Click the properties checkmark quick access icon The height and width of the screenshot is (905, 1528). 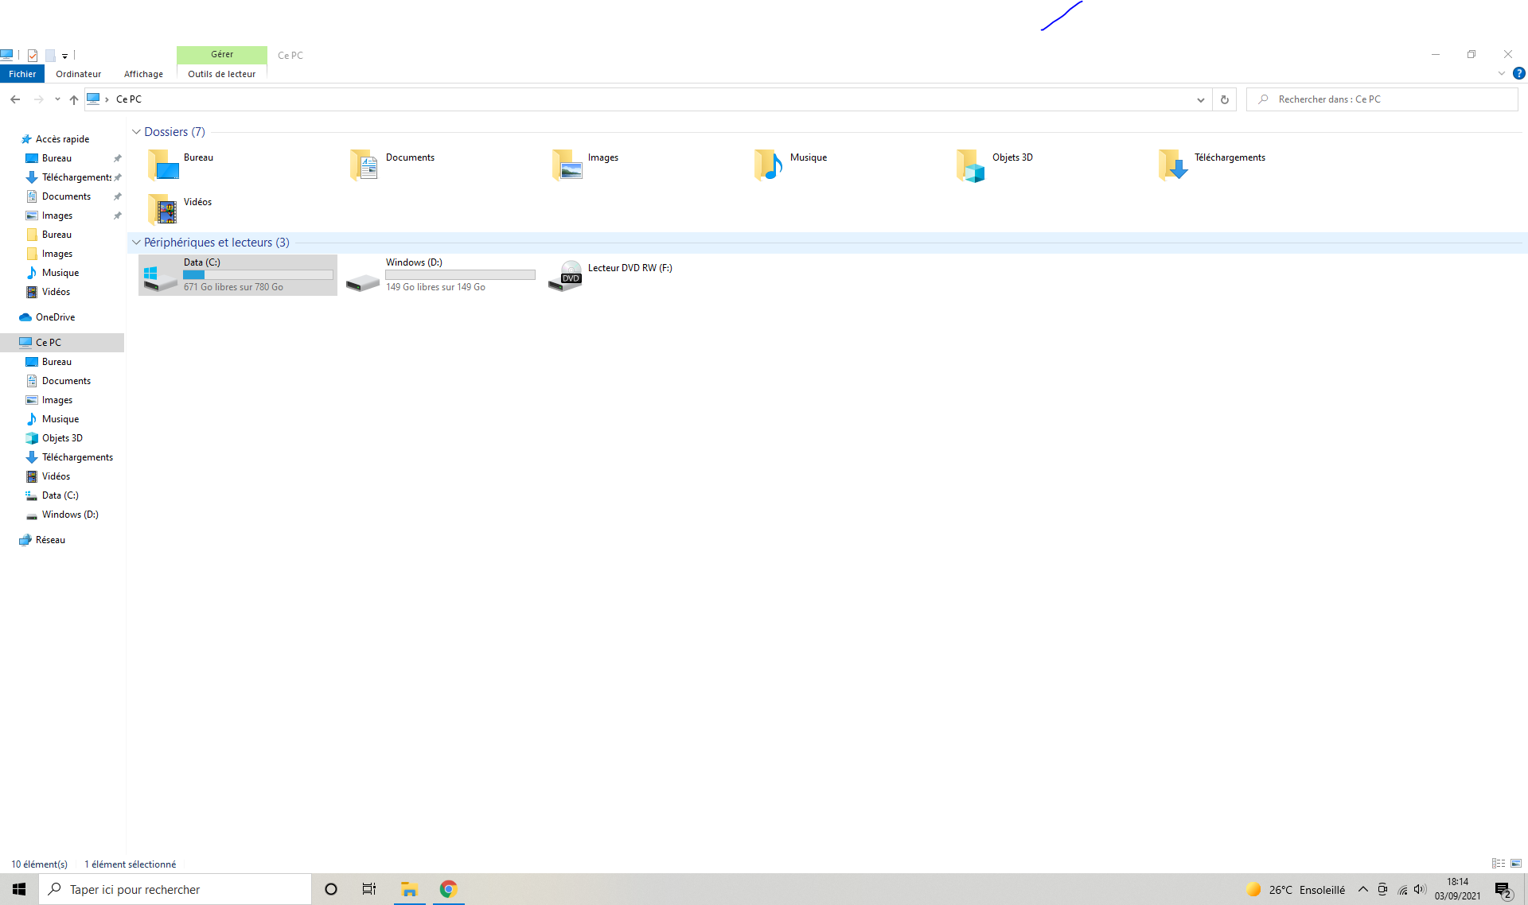[x=33, y=56]
